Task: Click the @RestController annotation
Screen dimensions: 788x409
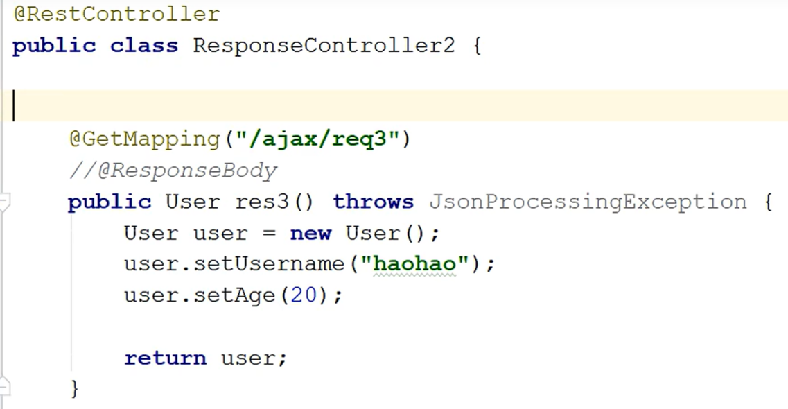Action: click(116, 14)
